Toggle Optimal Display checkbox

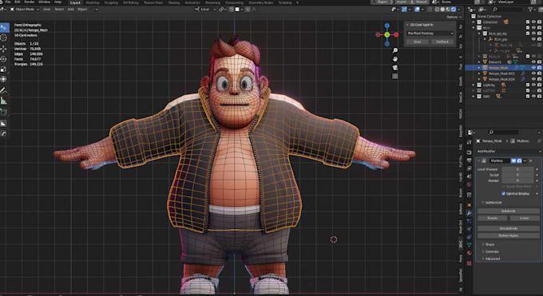[x=503, y=194]
